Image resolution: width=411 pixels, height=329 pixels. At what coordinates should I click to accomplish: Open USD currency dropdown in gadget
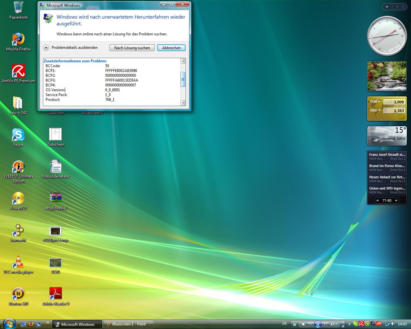(375, 110)
